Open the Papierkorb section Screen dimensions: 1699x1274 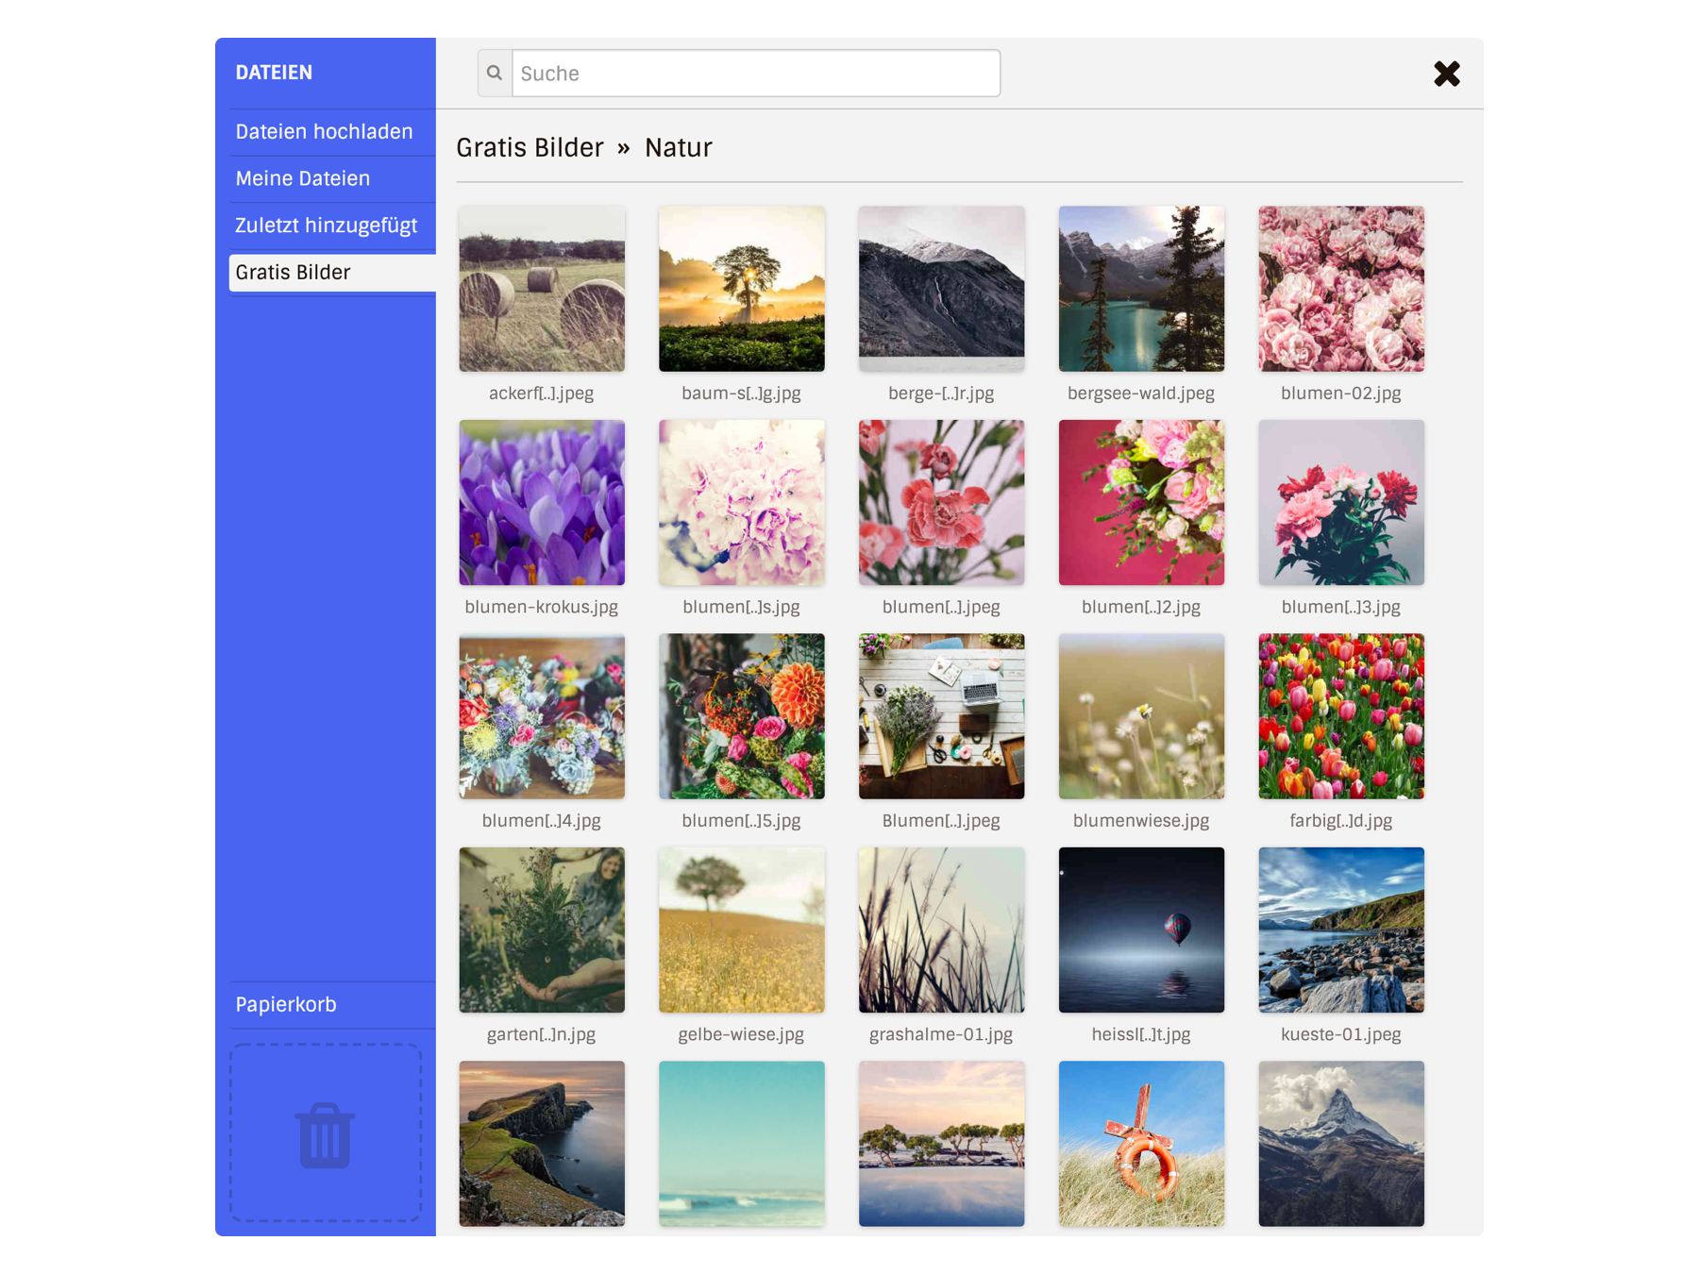click(286, 1005)
